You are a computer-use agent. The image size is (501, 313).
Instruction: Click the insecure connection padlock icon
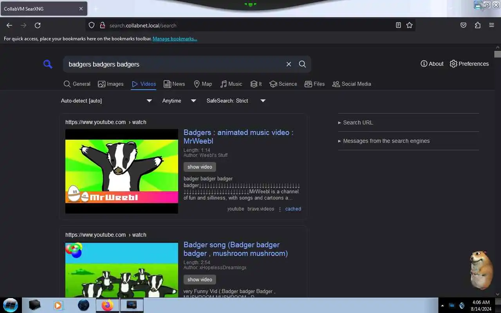pyautogui.click(x=102, y=25)
